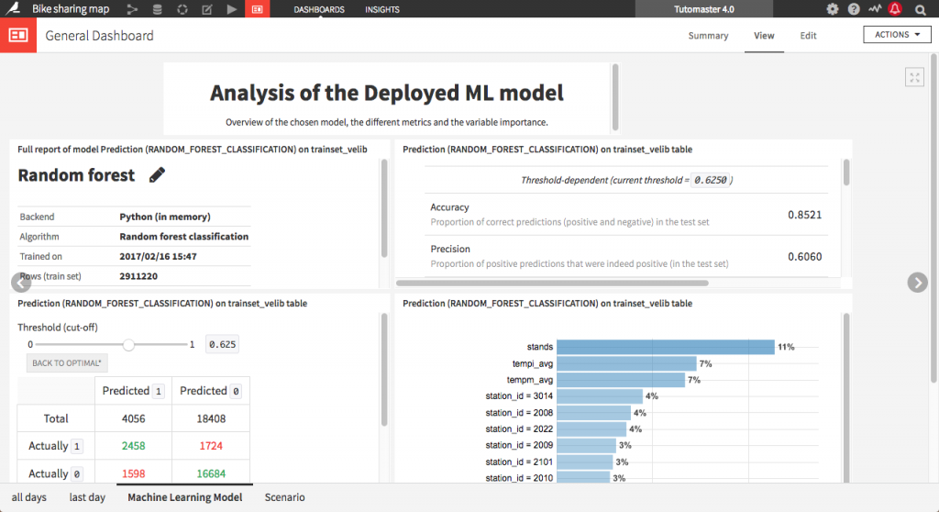Click the threshold value field 0.625
Image resolution: width=939 pixels, height=512 pixels.
[x=222, y=344]
